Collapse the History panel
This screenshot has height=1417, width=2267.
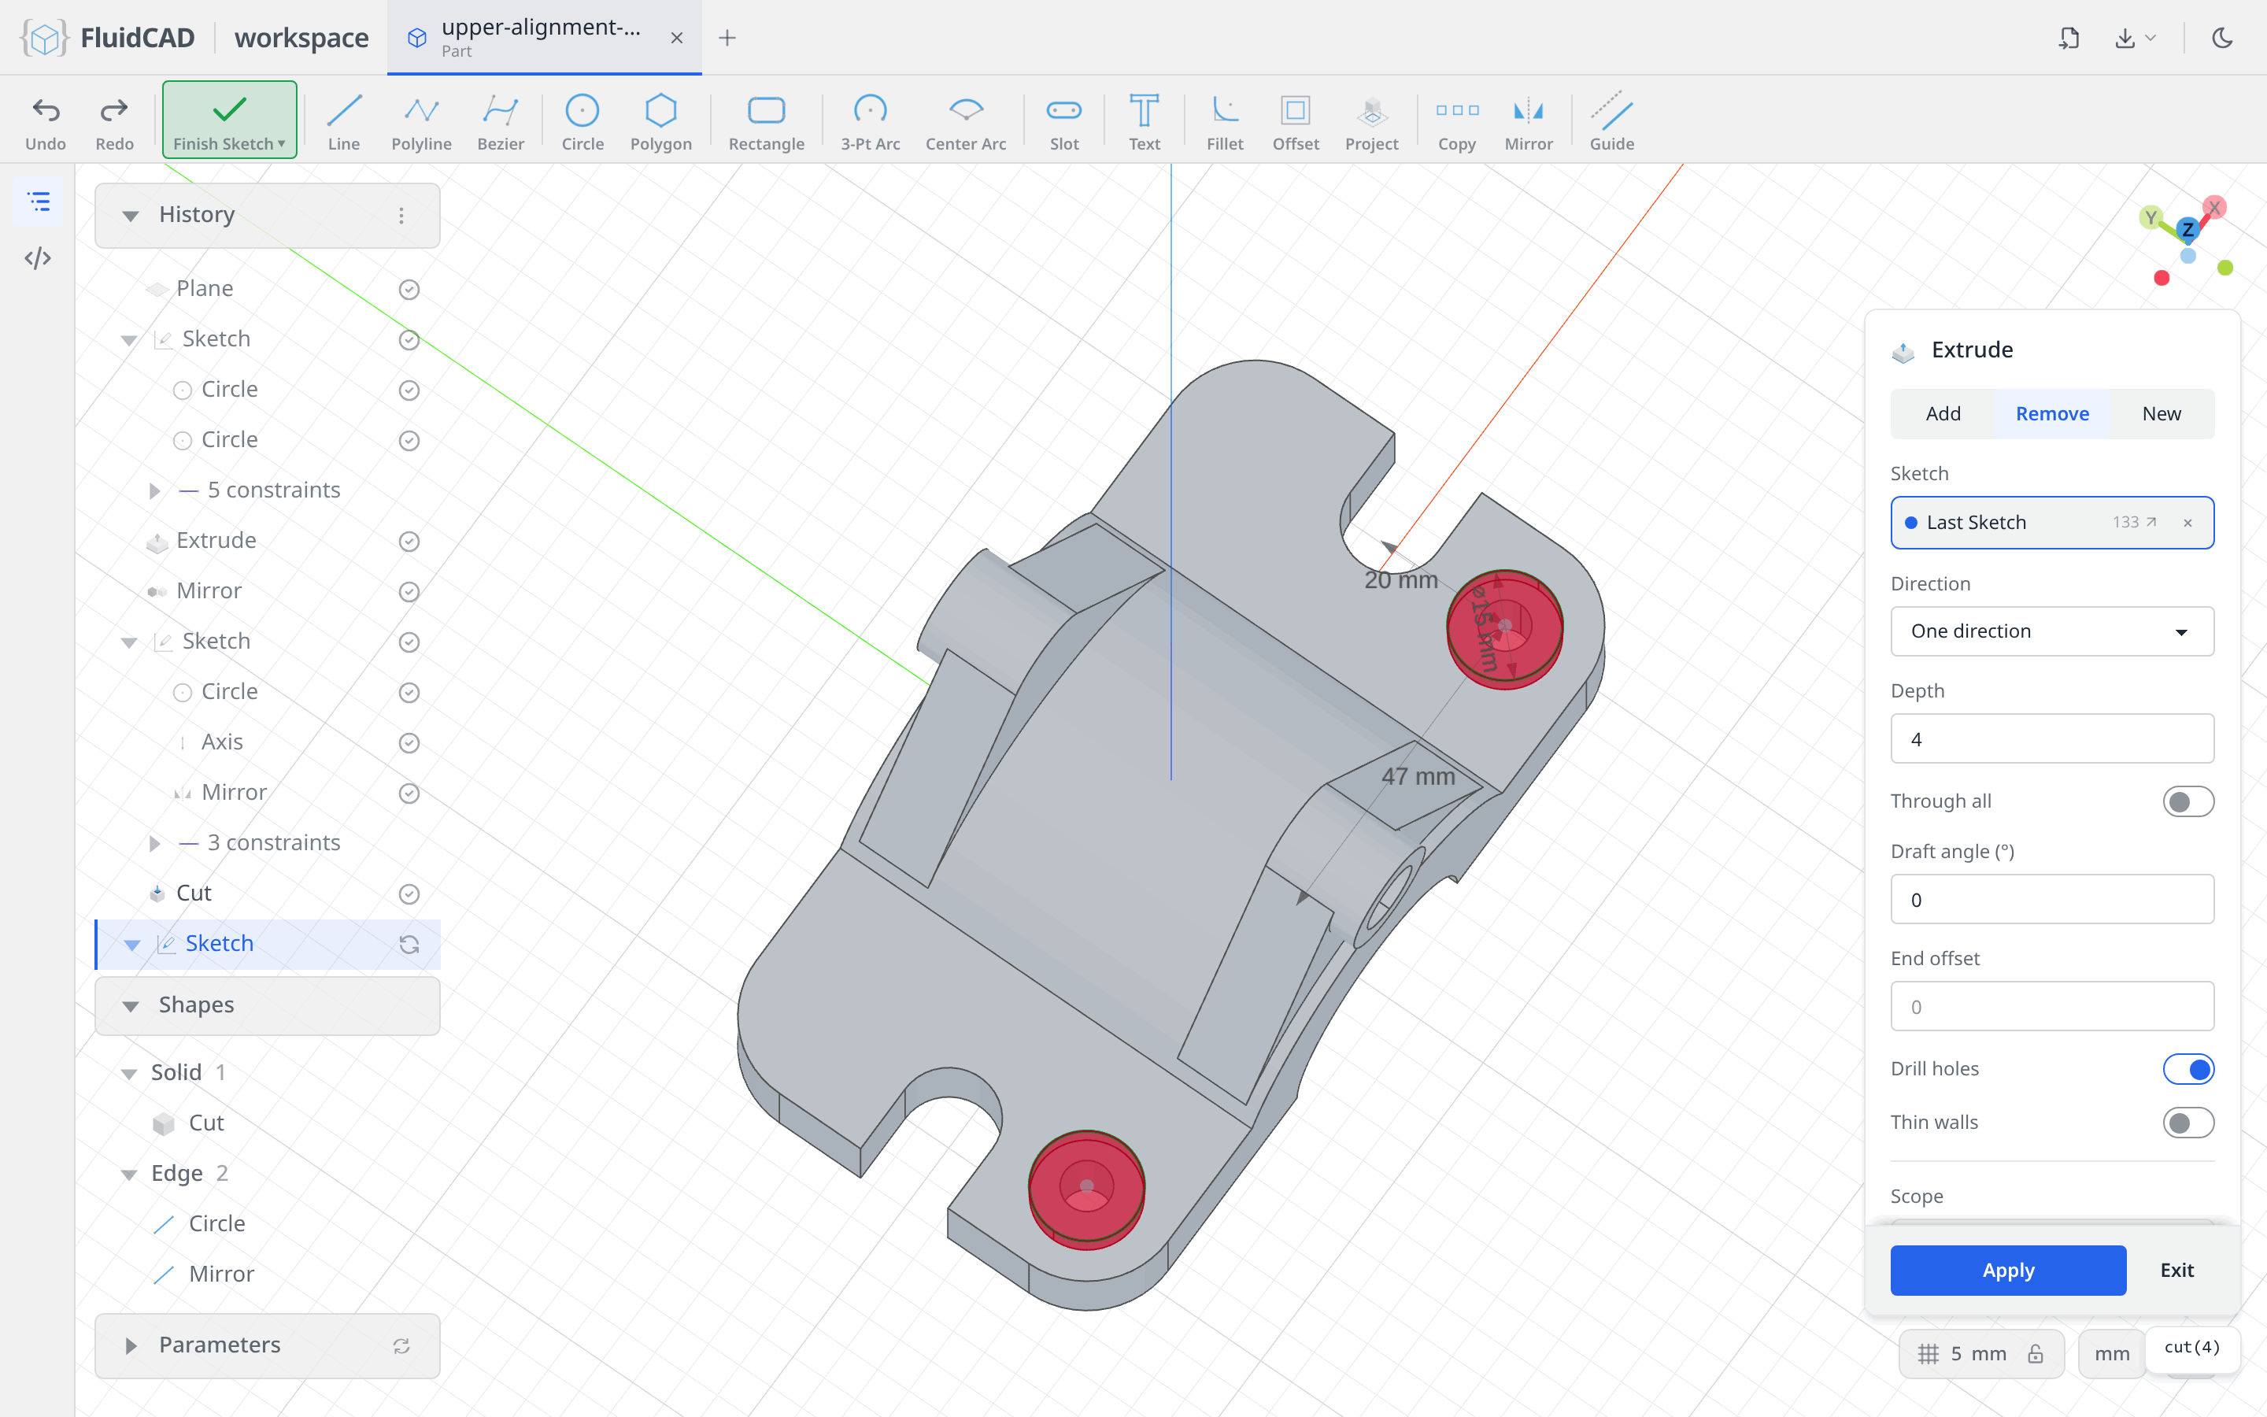click(x=130, y=216)
